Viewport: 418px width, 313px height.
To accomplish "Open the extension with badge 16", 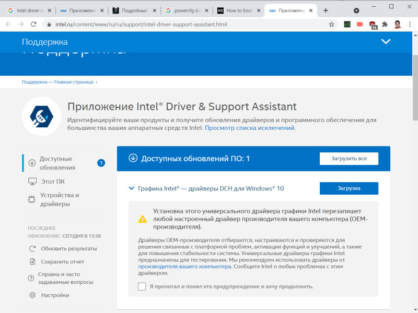I will point(373,25).
